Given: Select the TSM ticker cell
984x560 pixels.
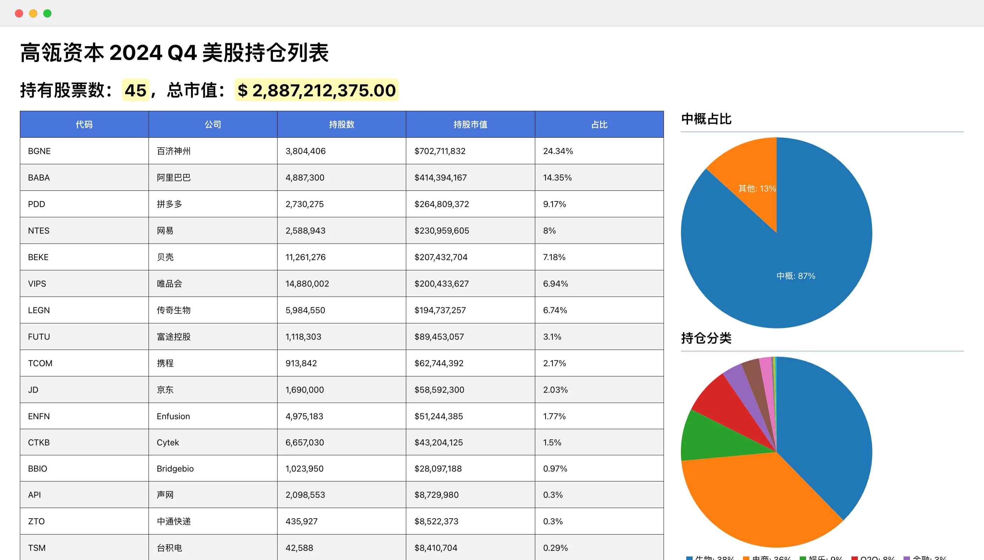Looking at the screenshot, I should pos(84,547).
